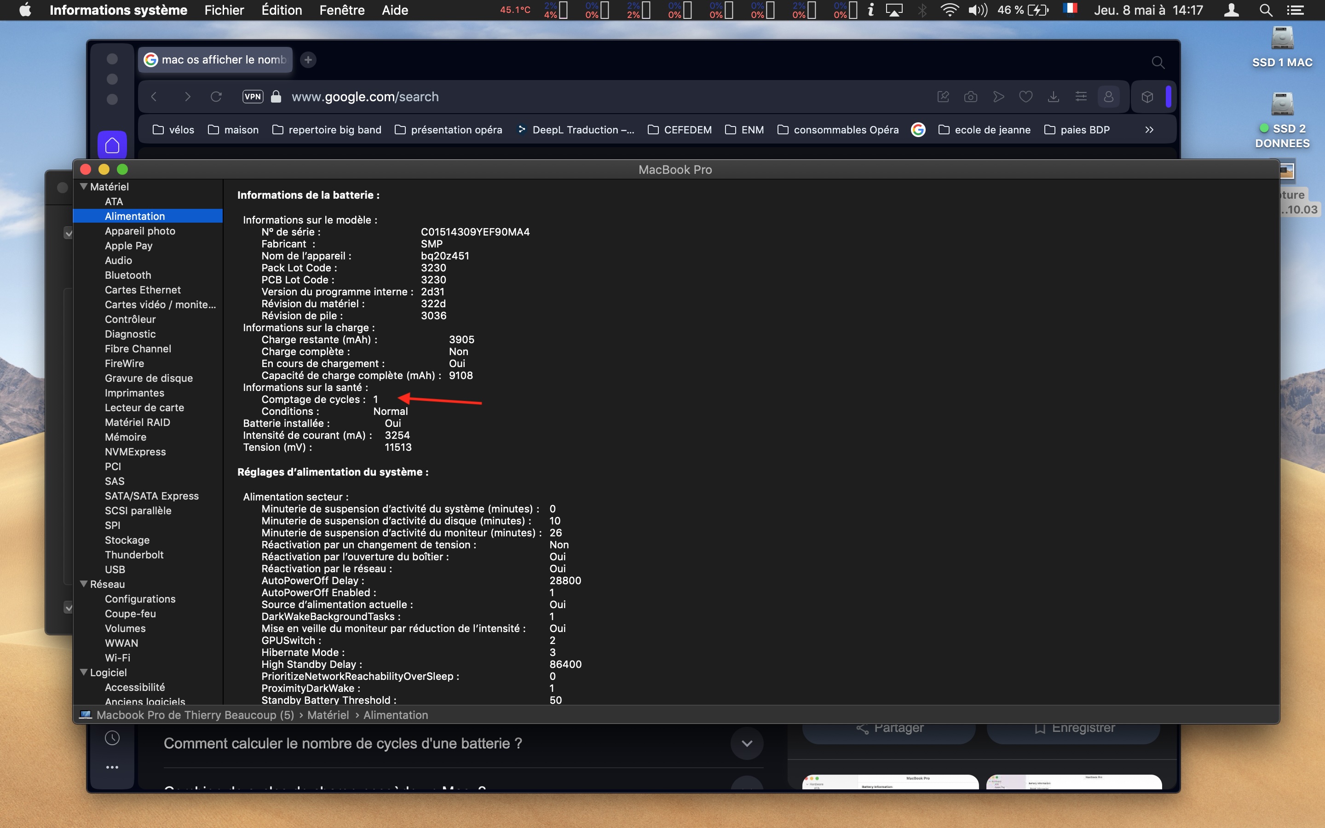1325x828 pixels.
Task: Open the Fenêtre menu
Action: (342, 10)
